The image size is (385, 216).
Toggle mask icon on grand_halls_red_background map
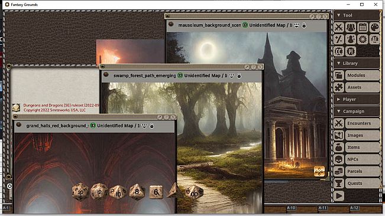144,126
